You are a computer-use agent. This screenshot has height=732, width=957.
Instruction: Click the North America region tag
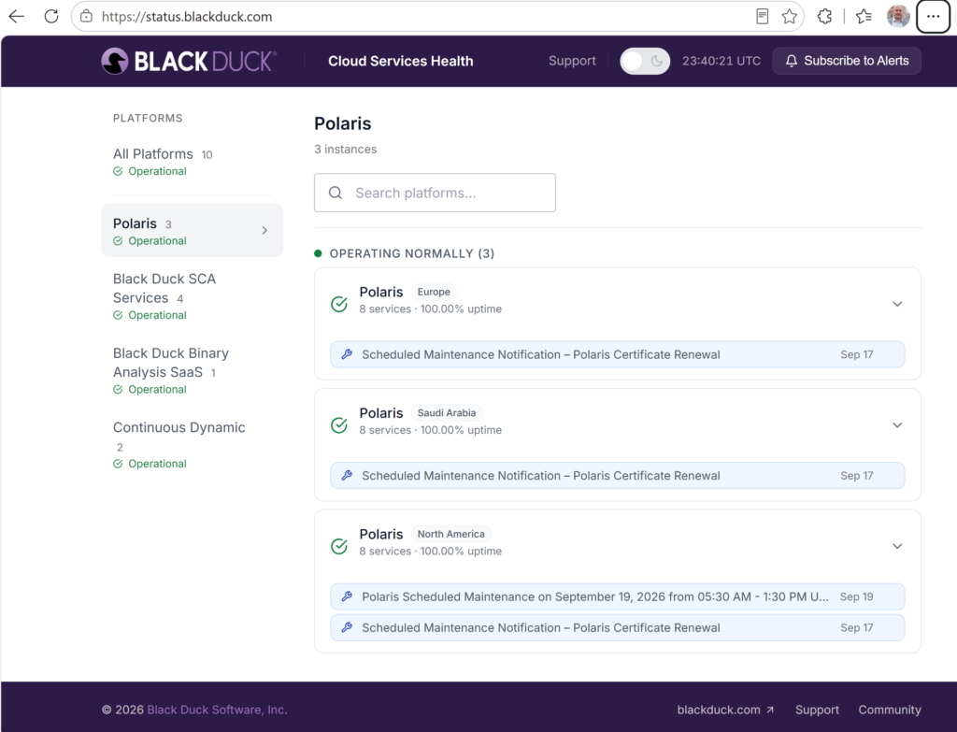pyautogui.click(x=450, y=534)
